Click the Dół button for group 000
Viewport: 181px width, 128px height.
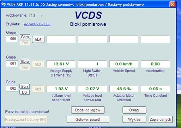point(25,43)
